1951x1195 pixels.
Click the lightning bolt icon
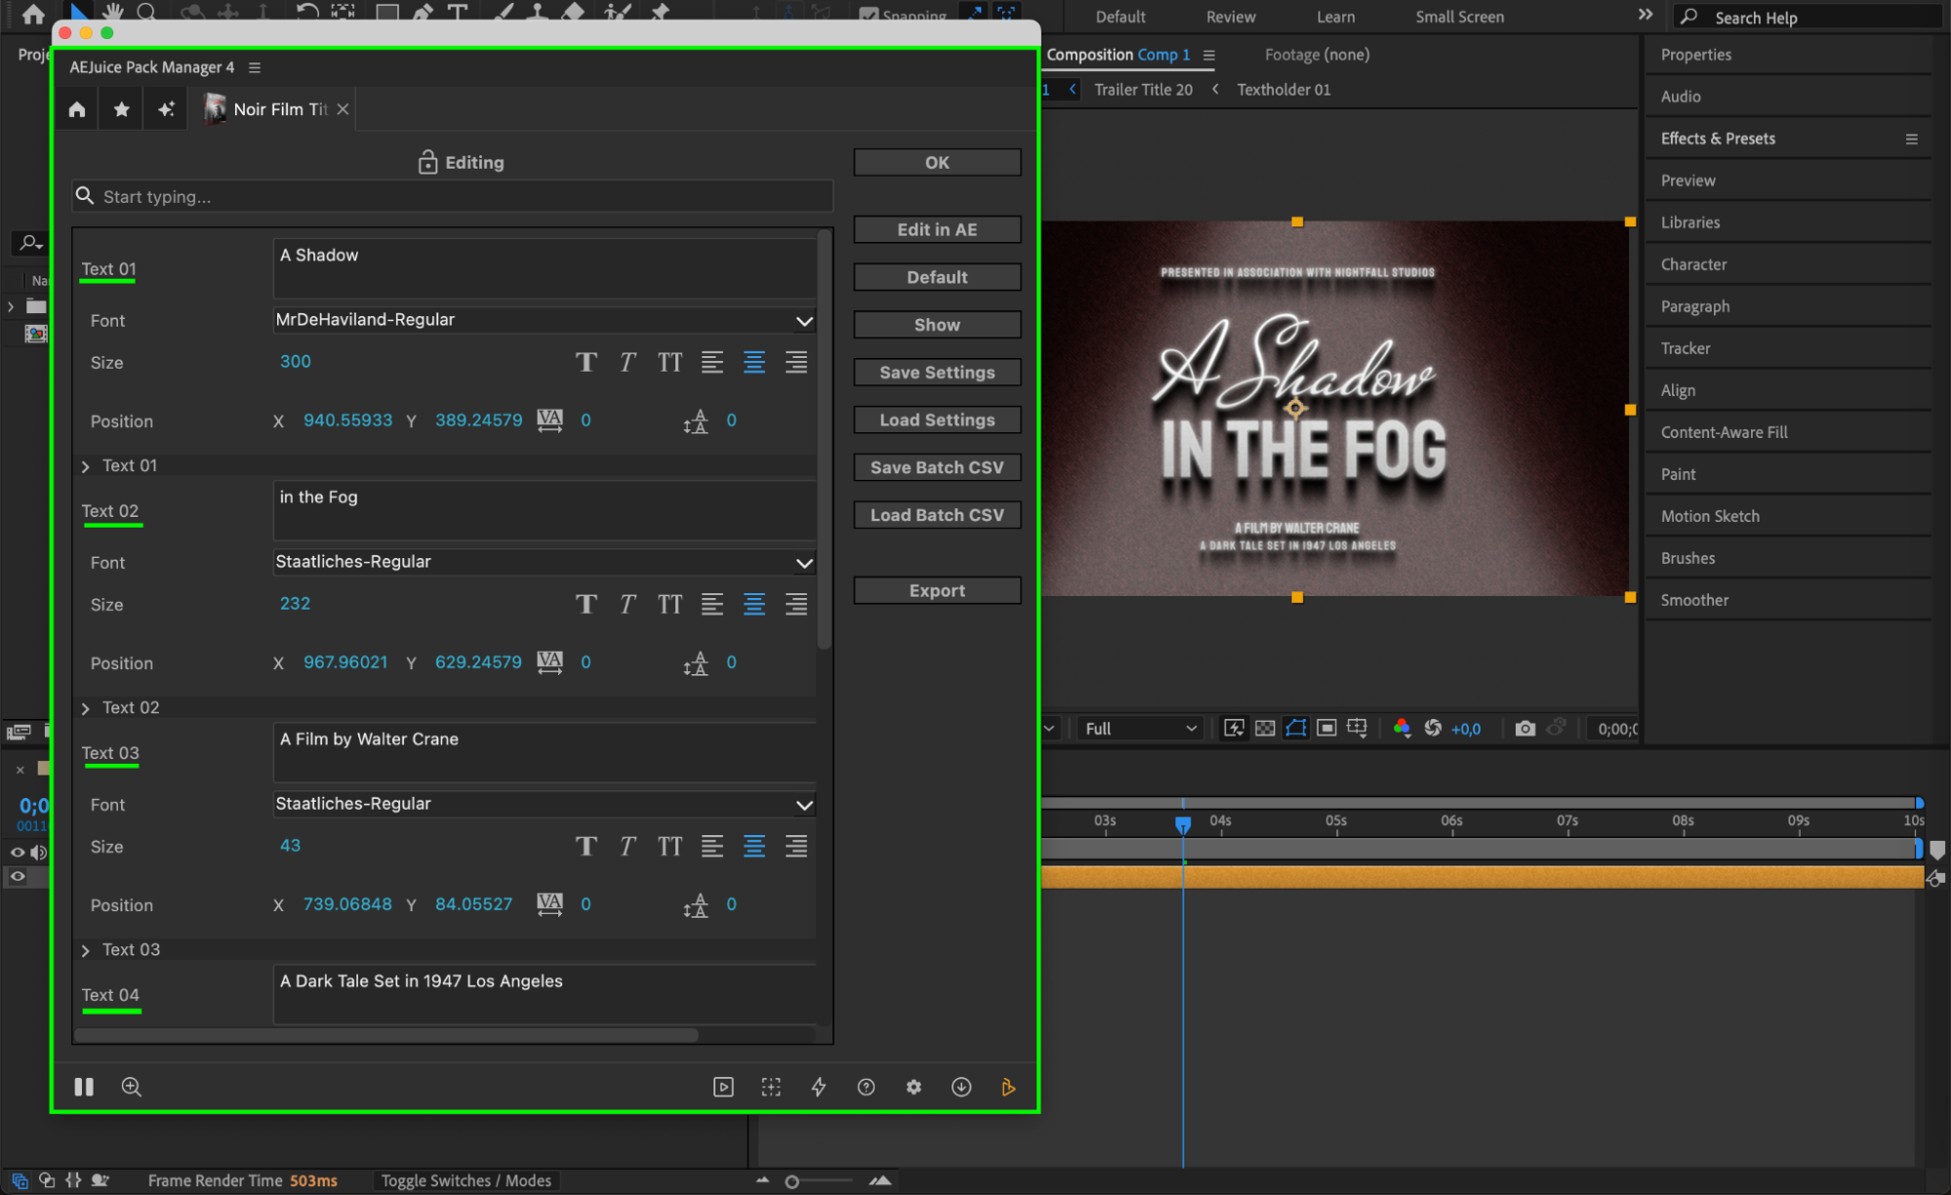pos(818,1087)
